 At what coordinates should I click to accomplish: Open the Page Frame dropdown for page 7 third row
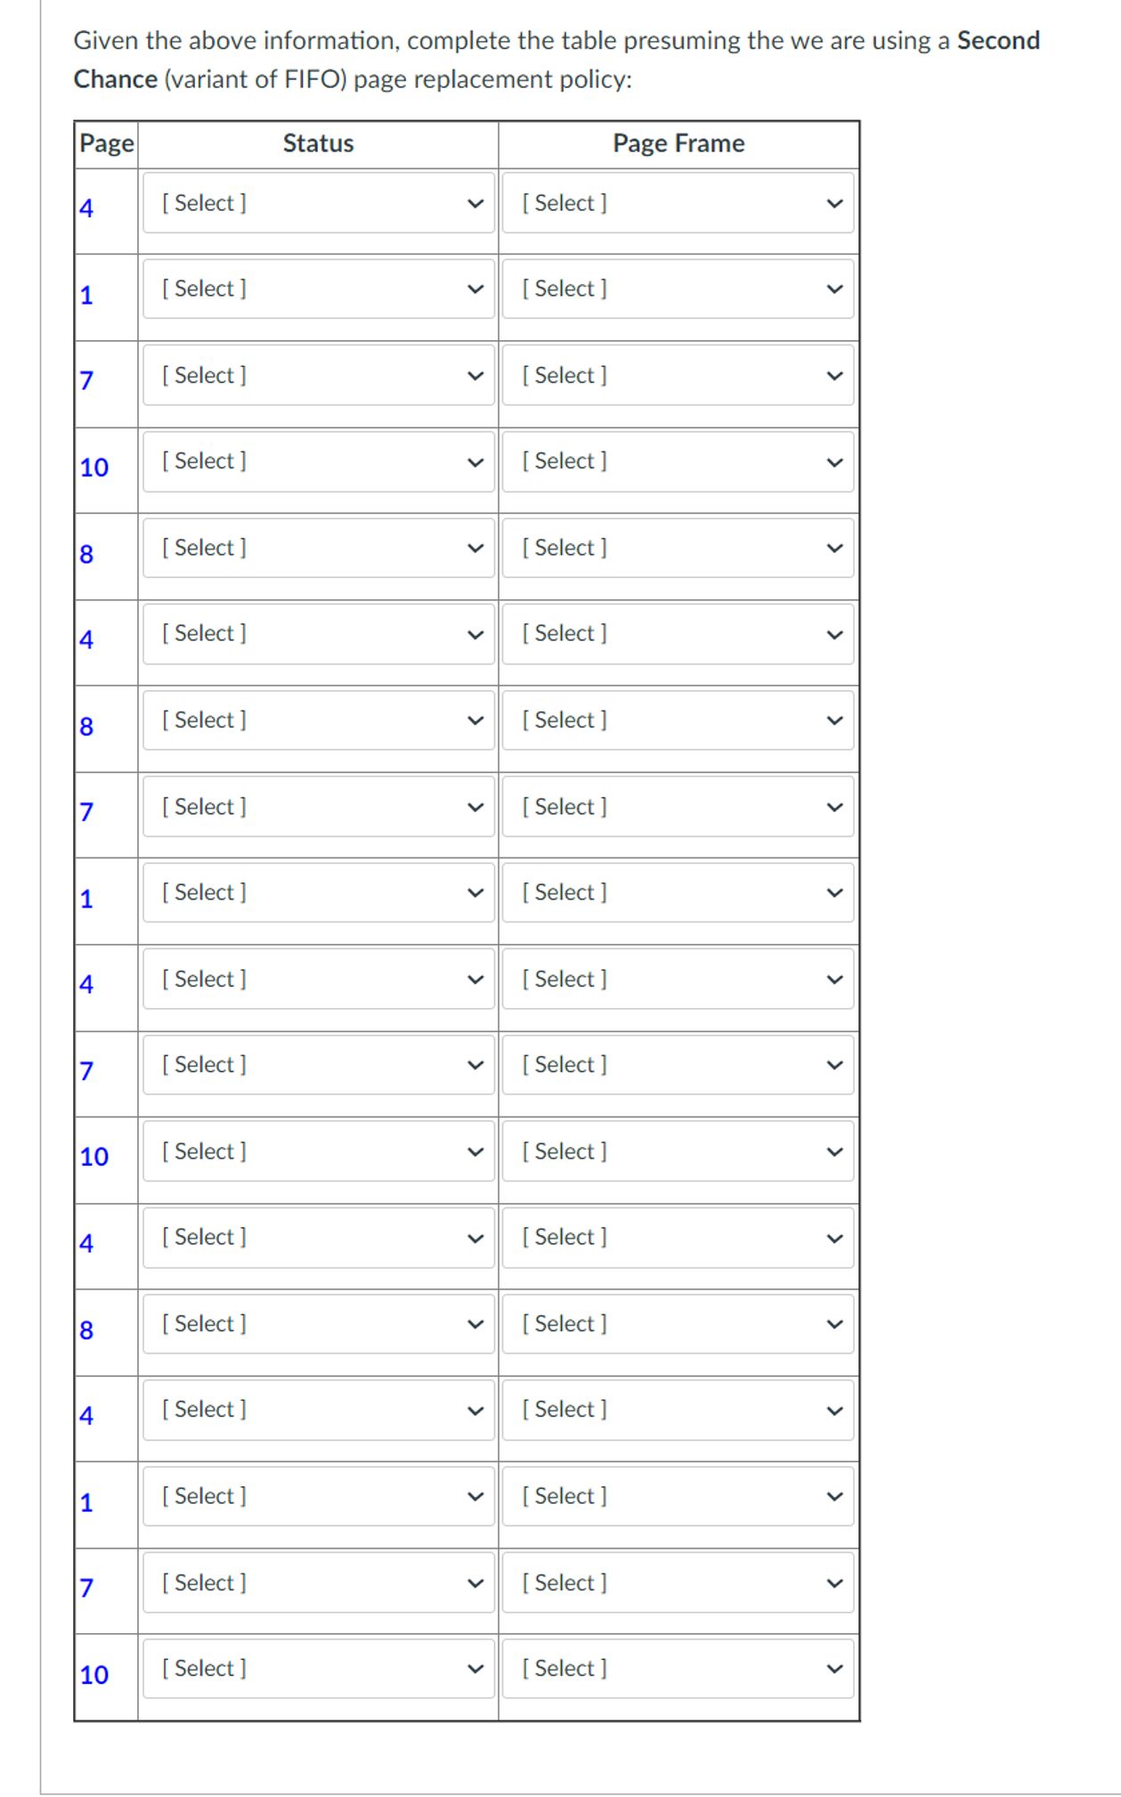tap(678, 375)
